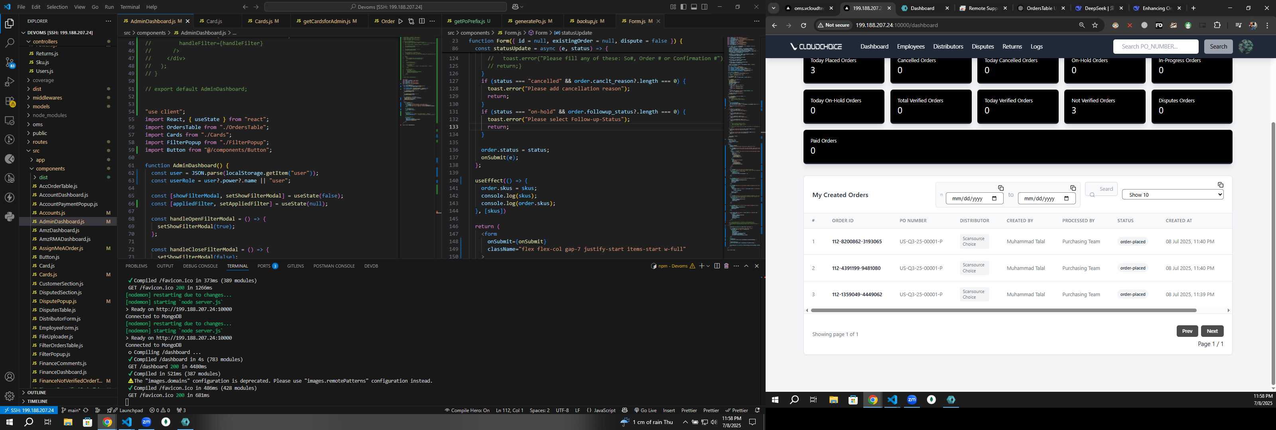Open the Search view in VS Code activity bar
The image size is (1276, 430).
point(10,43)
